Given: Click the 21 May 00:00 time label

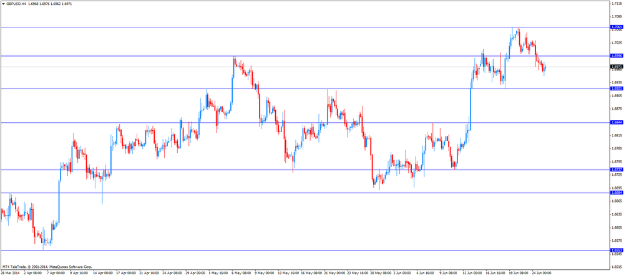Looking at the screenshot, I should click(x=334, y=274).
